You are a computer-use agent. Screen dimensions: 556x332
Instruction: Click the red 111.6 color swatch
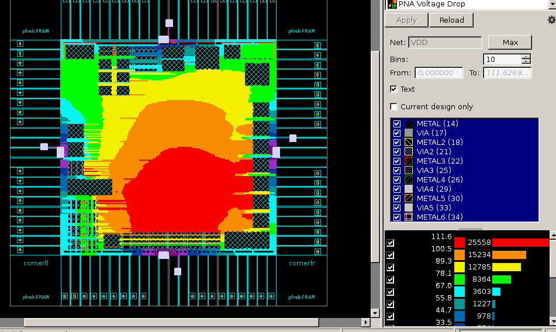pos(460,243)
